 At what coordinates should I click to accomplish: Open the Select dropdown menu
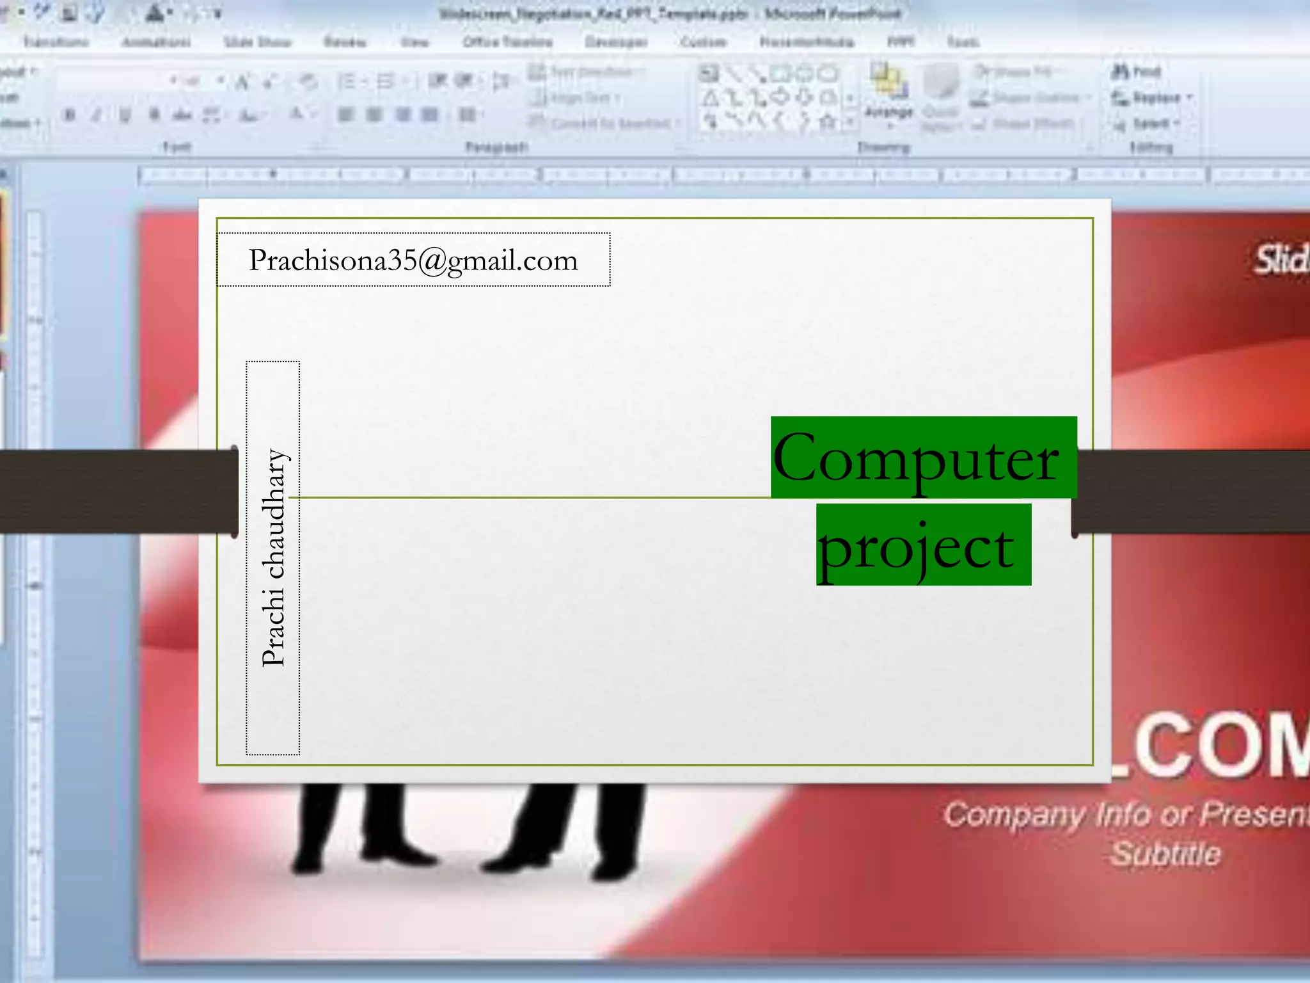(x=1151, y=124)
